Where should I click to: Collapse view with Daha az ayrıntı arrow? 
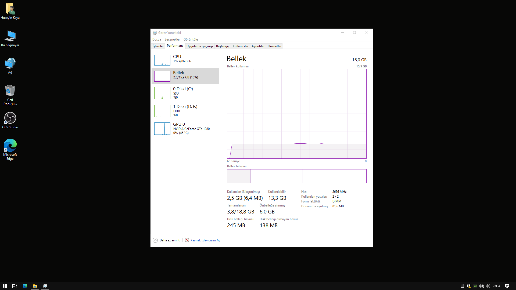[155, 240]
